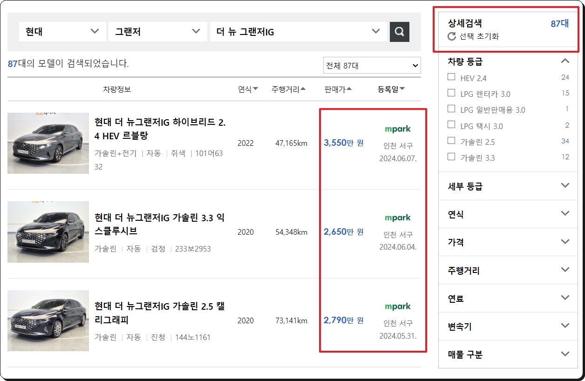
Task: Click the 87대 count in 상세검색
Action: coord(559,24)
